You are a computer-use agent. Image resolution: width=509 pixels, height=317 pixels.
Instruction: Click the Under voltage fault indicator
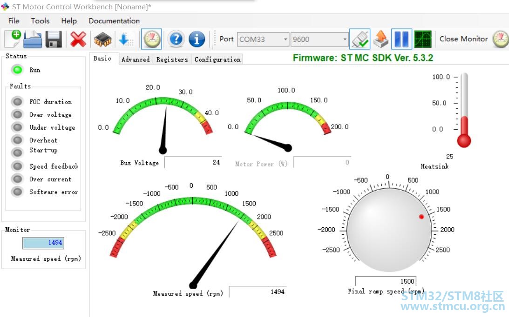17,127
